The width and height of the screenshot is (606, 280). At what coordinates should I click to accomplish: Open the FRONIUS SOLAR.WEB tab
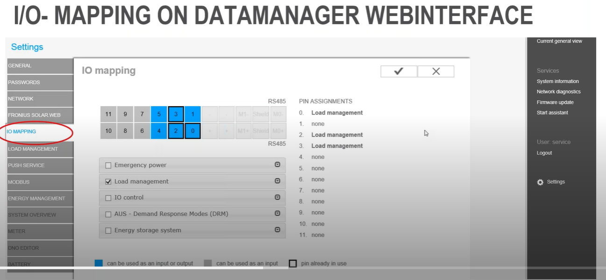click(x=40, y=115)
